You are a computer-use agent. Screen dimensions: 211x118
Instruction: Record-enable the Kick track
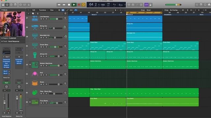(x=46, y=75)
